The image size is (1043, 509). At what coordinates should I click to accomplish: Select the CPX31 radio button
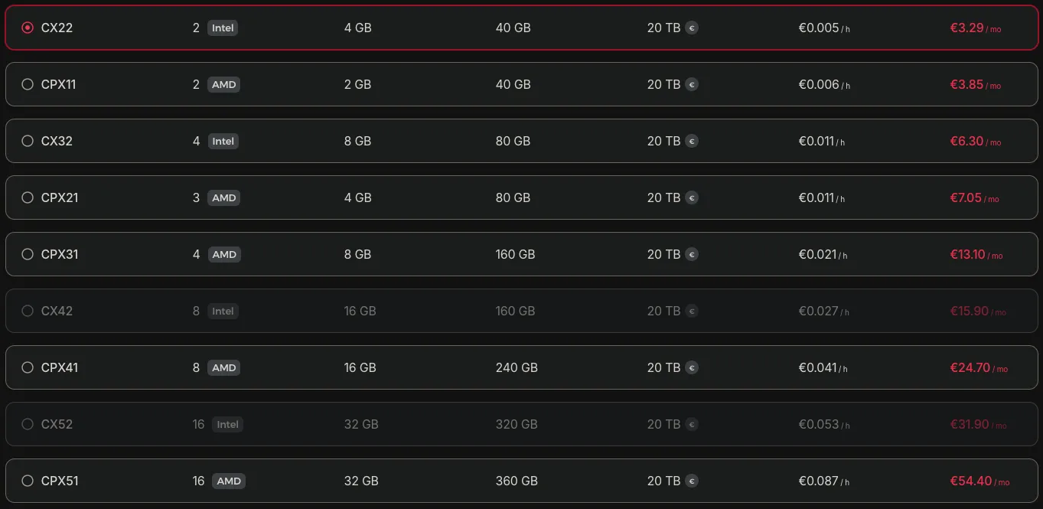[x=28, y=254]
